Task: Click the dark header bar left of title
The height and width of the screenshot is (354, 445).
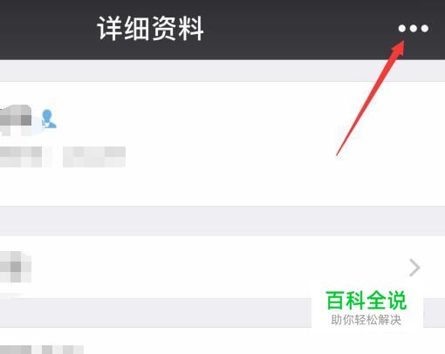Action: click(x=46, y=29)
